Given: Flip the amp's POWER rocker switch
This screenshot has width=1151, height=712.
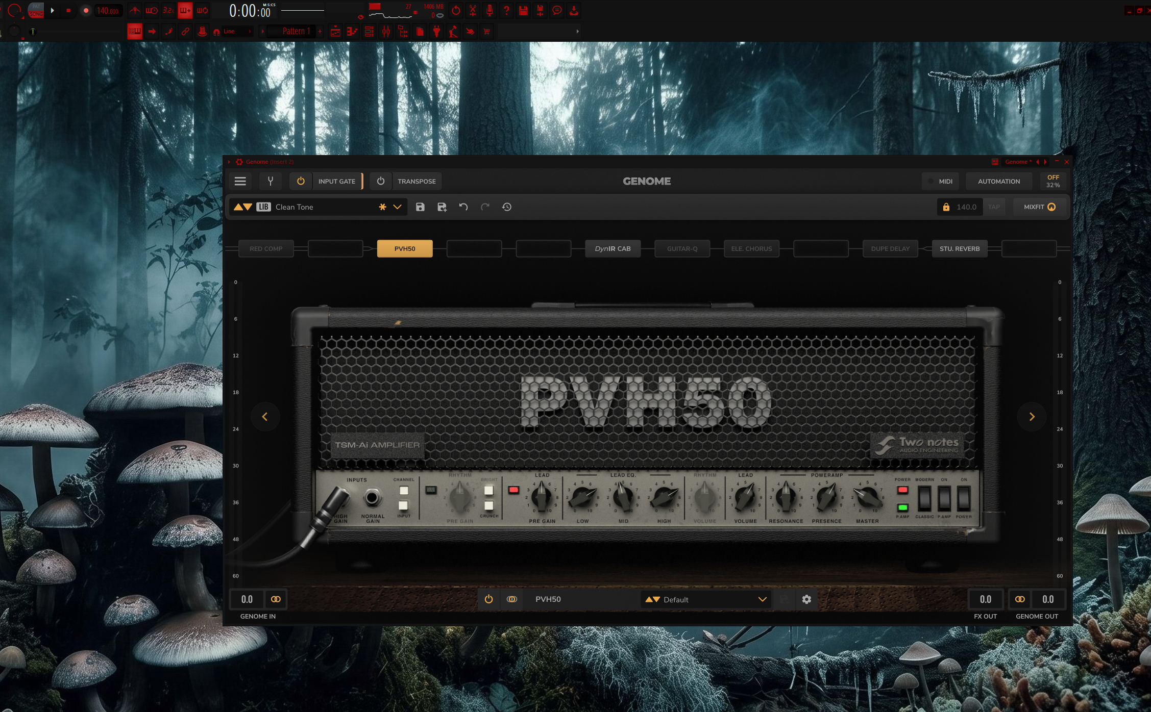Looking at the screenshot, I should pyautogui.click(x=964, y=498).
